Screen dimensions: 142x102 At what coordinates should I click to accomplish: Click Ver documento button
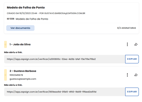click(x=20, y=28)
